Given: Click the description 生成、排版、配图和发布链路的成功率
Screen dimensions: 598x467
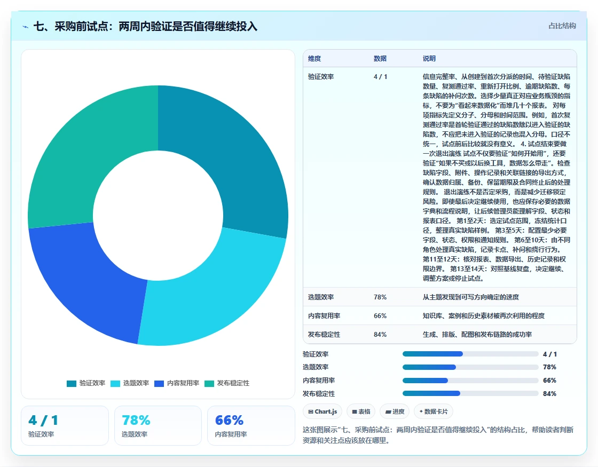Looking at the screenshot, I should click(x=477, y=334).
